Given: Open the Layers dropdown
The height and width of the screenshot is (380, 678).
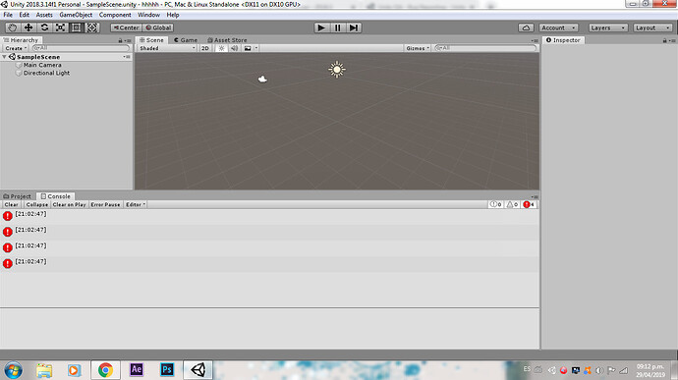Looking at the screenshot, I should coord(608,27).
